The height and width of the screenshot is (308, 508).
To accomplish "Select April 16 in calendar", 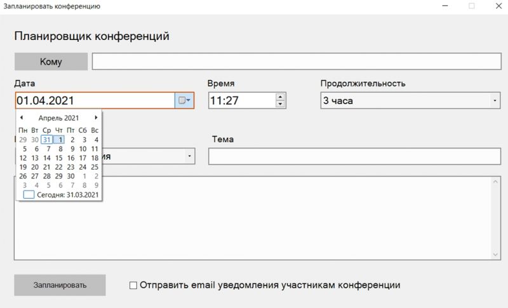I will (x=70, y=158).
